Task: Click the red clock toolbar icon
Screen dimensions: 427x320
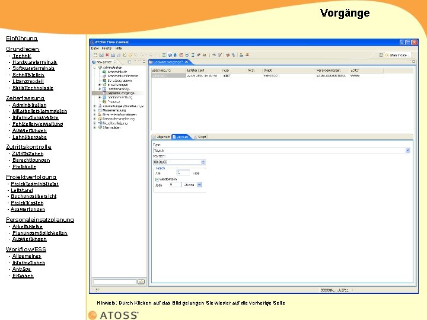Action: coord(181,55)
